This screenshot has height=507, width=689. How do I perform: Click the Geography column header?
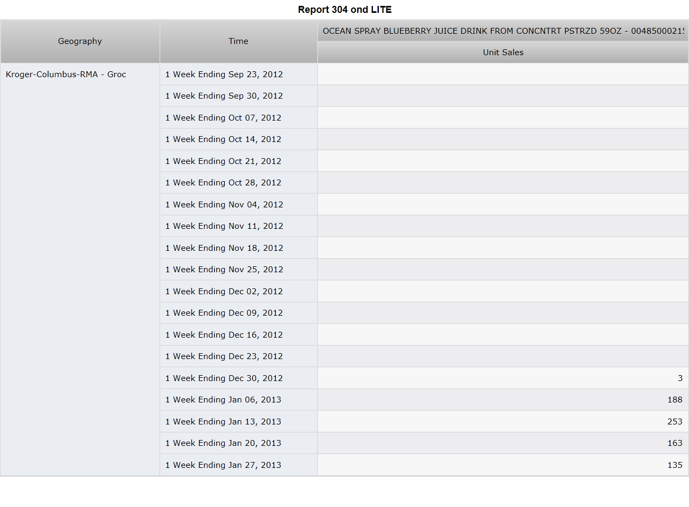(x=80, y=41)
